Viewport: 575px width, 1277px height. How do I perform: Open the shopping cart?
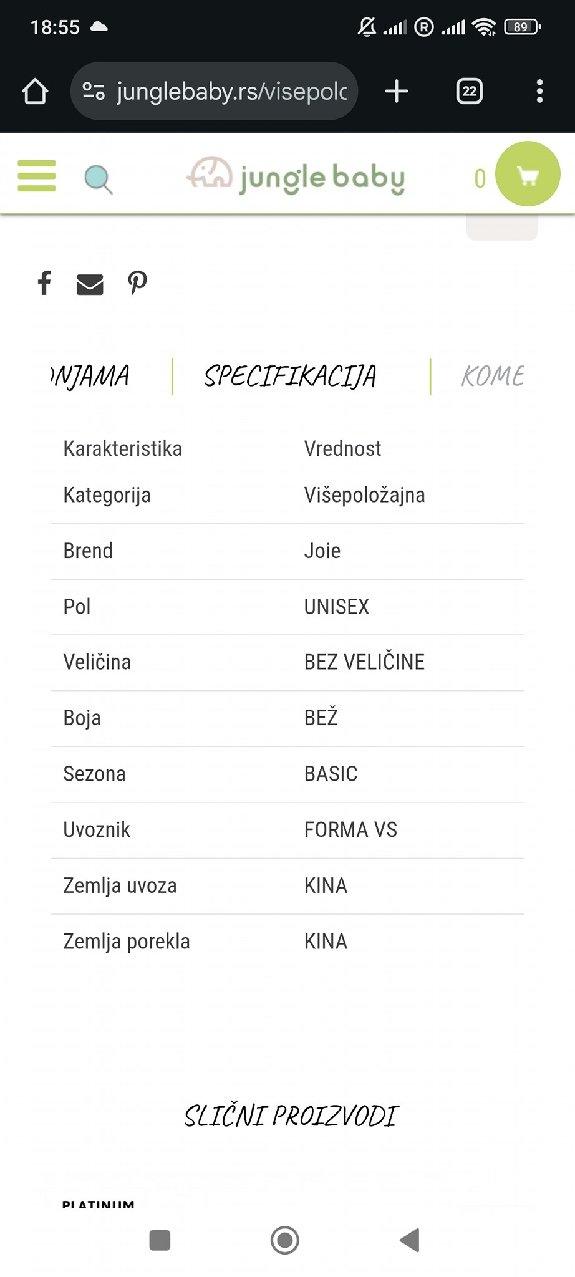coord(528,175)
